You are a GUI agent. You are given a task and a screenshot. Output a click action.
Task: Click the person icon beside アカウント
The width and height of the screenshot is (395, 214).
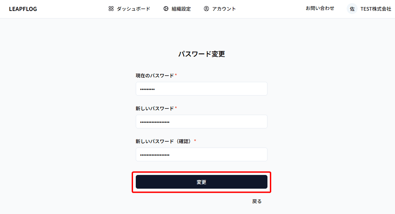pyautogui.click(x=206, y=9)
